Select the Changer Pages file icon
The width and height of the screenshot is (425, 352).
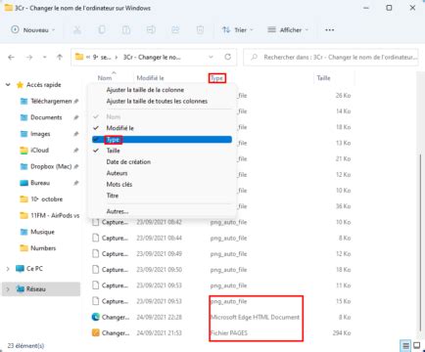[x=95, y=332]
